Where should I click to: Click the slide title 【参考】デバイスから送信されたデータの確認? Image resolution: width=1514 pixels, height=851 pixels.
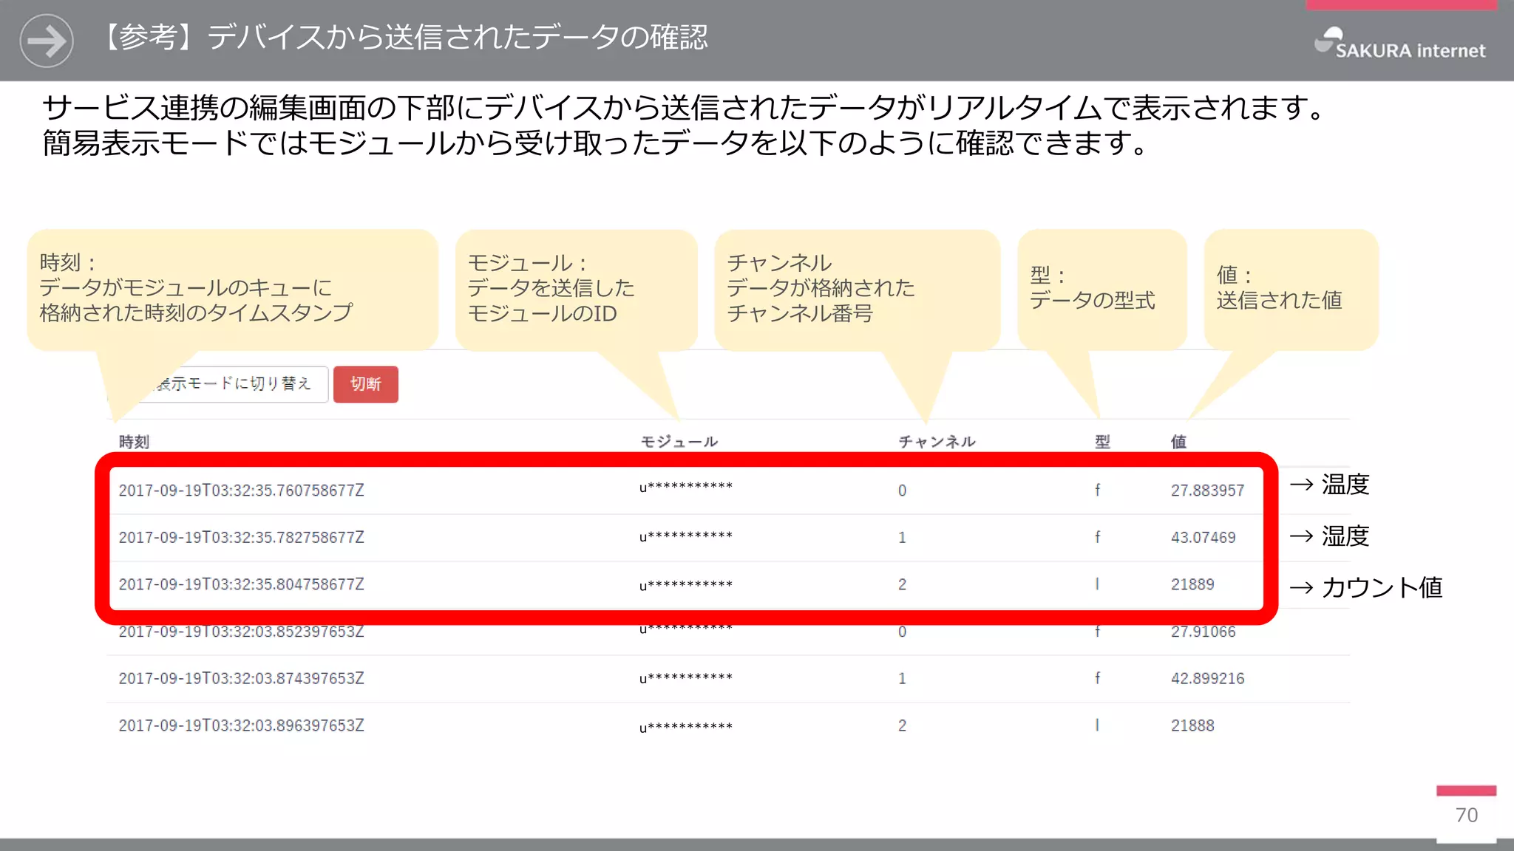click(x=404, y=37)
